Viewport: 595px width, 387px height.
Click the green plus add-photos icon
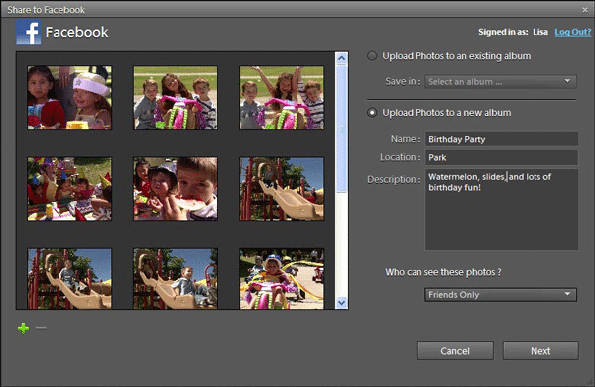[23, 328]
